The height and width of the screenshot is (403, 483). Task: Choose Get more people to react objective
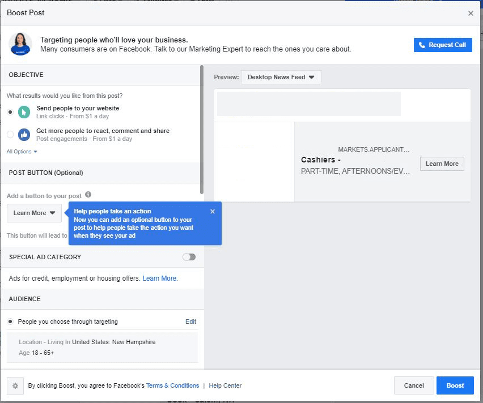click(x=9, y=134)
